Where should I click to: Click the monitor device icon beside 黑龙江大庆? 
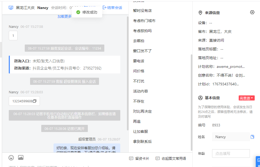[x=11, y=8]
